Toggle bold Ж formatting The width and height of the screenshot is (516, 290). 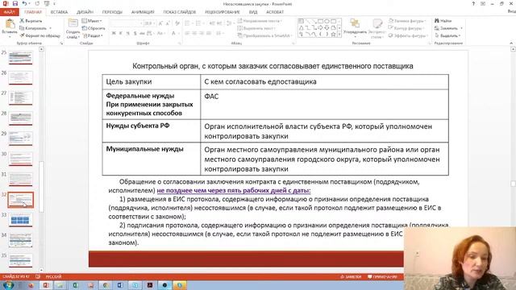pos(114,33)
